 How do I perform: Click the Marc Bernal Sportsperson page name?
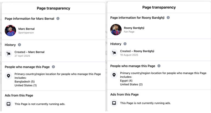(26, 29)
